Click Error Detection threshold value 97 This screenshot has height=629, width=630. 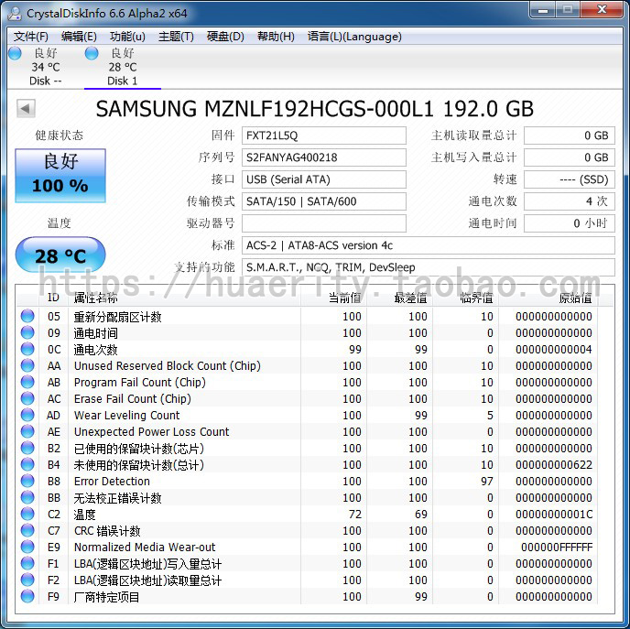pyautogui.click(x=487, y=481)
